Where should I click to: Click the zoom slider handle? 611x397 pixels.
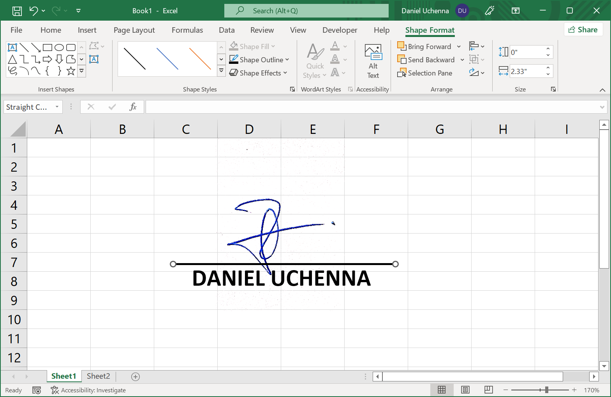point(546,390)
